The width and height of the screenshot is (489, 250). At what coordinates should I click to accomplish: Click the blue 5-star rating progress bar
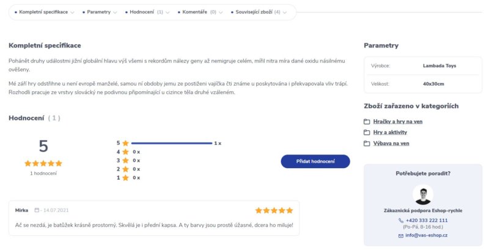pyautogui.click(x=172, y=144)
